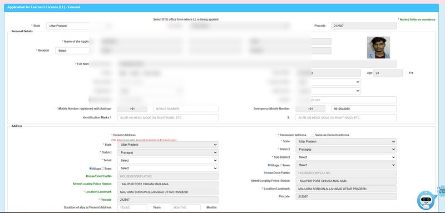
Task: Click Select RTO office instruction text
Action: pyautogui.click(x=186, y=19)
